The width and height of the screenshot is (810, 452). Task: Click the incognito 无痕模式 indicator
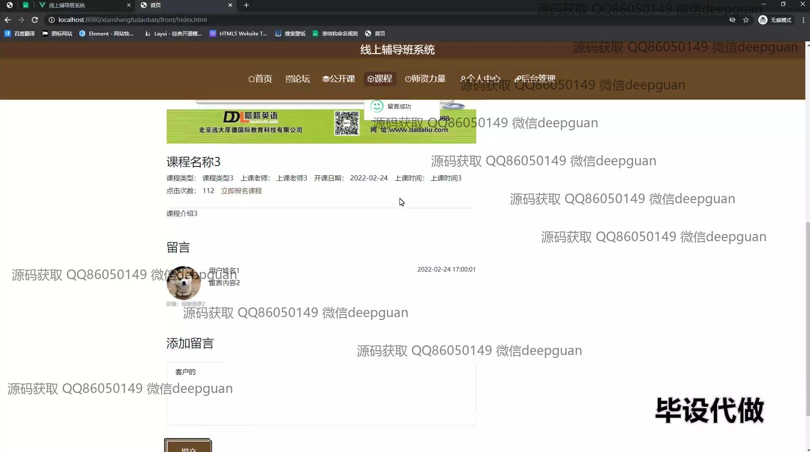tap(775, 20)
